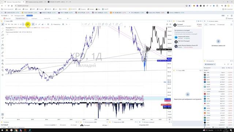Choose the text T tool in floating drawing toolbar
The image size is (234, 132).
[113, 24]
